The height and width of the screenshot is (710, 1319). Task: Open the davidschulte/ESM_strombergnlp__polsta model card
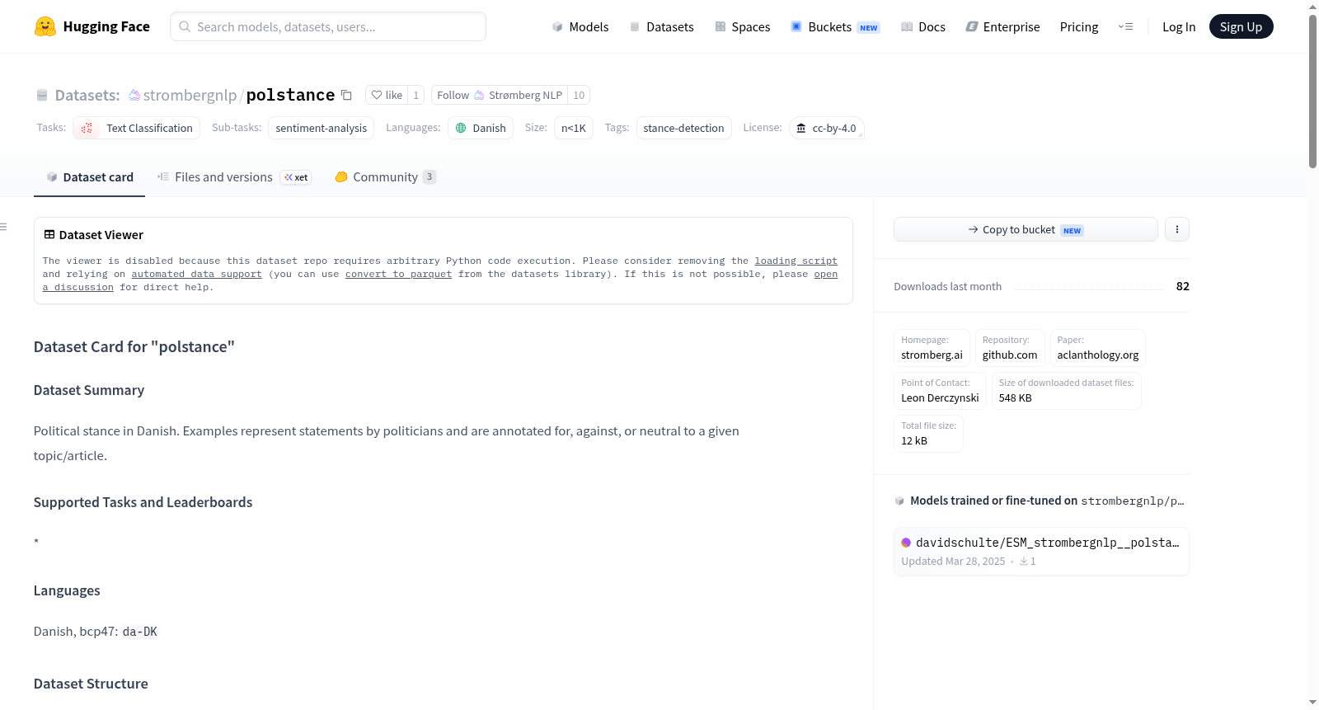click(1041, 551)
